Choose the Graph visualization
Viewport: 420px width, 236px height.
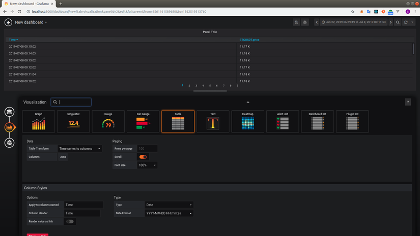pyautogui.click(x=39, y=121)
